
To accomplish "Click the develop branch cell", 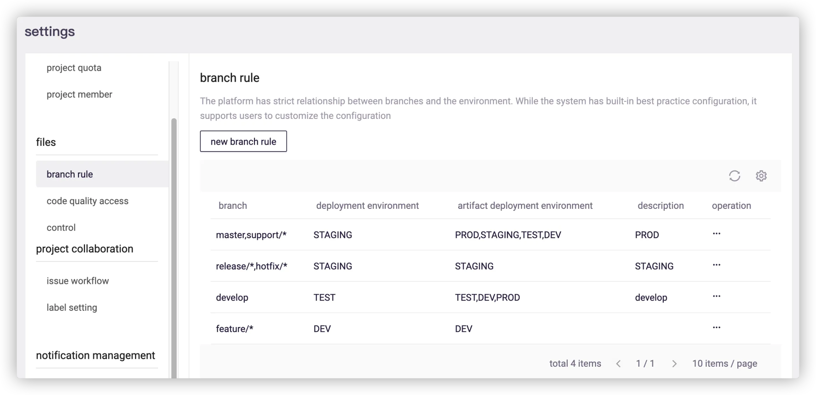I will [232, 297].
